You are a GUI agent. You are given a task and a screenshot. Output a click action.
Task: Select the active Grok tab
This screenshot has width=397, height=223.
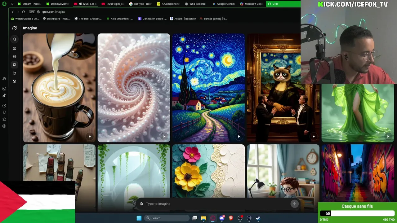click(283, 4)
